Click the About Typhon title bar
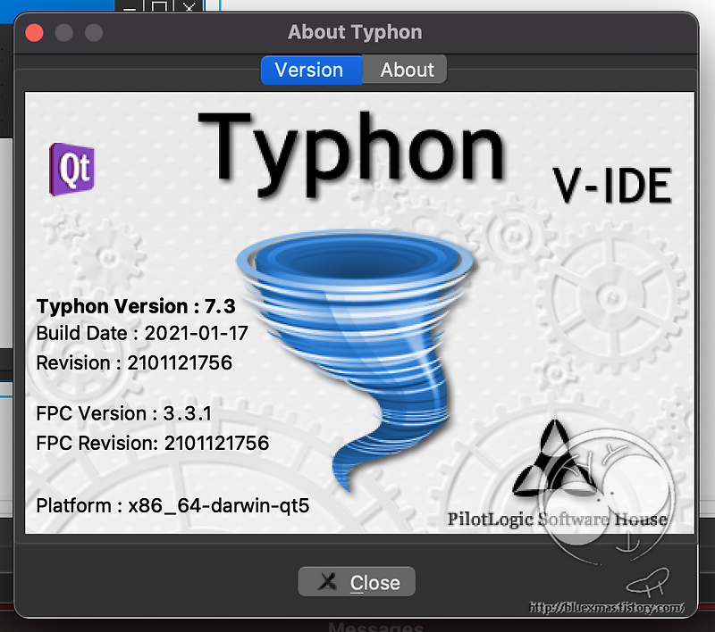 click(x=354, y=32)
